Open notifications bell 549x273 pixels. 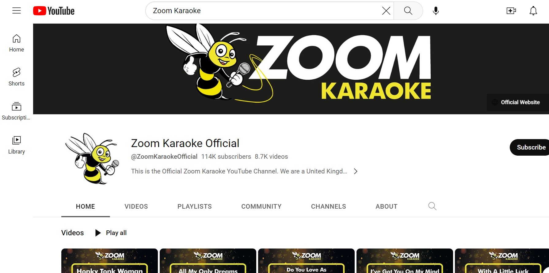coord(533,11)
